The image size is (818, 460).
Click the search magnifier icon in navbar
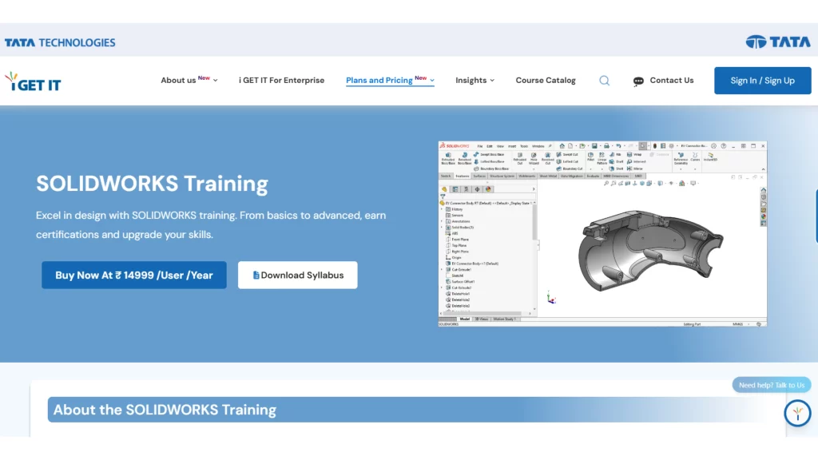coord(604,81)
